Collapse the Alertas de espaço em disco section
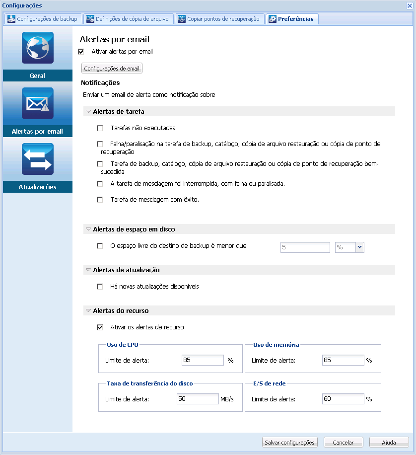The width and height of the screenshot is (416, 455). click(x=88, y=228)
